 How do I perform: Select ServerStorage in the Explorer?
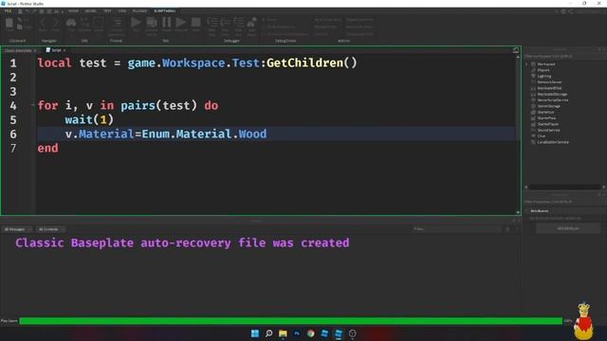click(x=548, y=106)
